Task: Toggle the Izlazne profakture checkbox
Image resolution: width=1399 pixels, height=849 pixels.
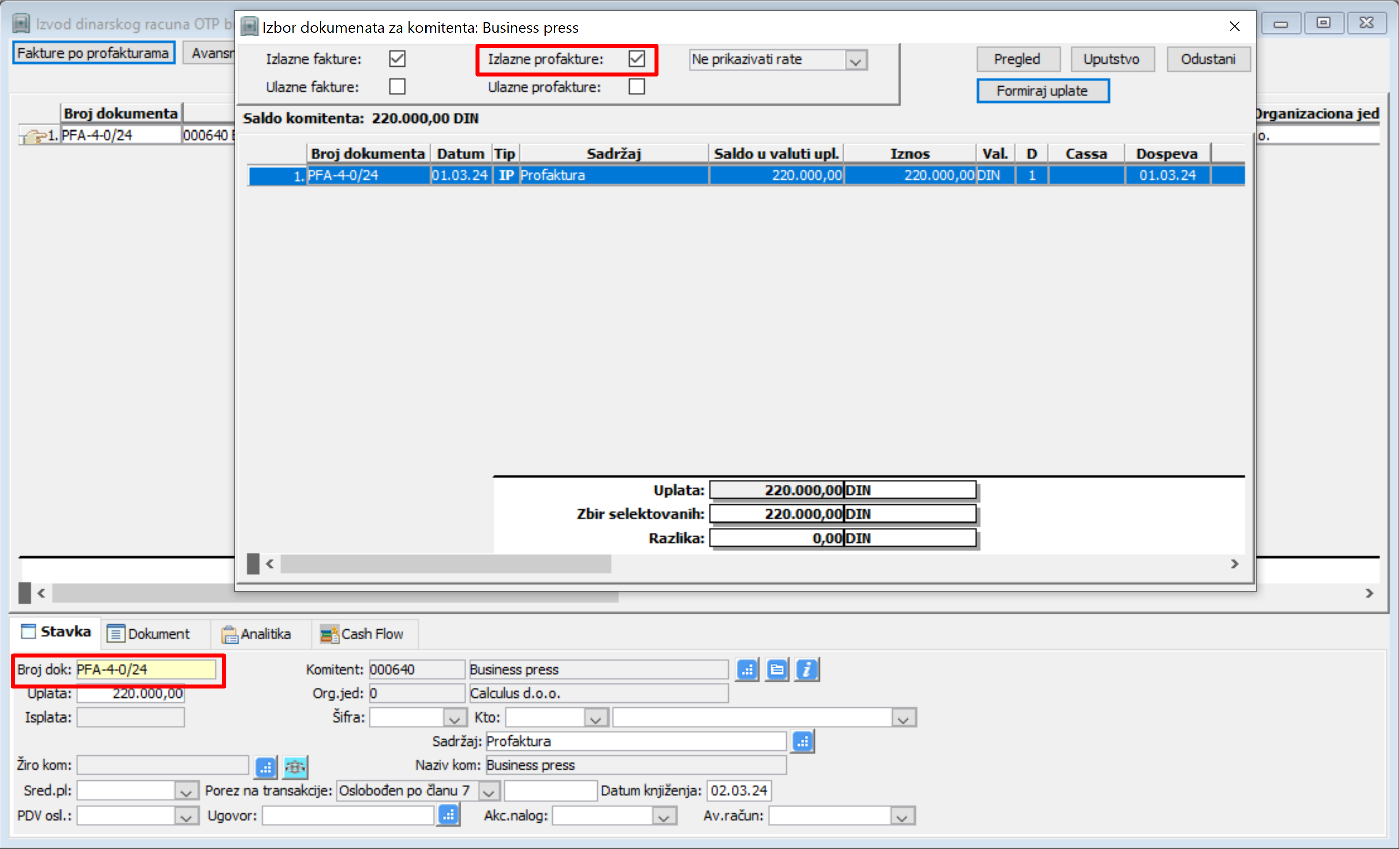Action: point(636,59)
